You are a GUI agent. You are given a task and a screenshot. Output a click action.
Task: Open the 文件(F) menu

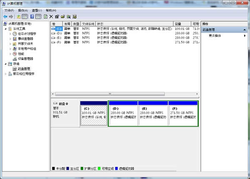point(9,10)
